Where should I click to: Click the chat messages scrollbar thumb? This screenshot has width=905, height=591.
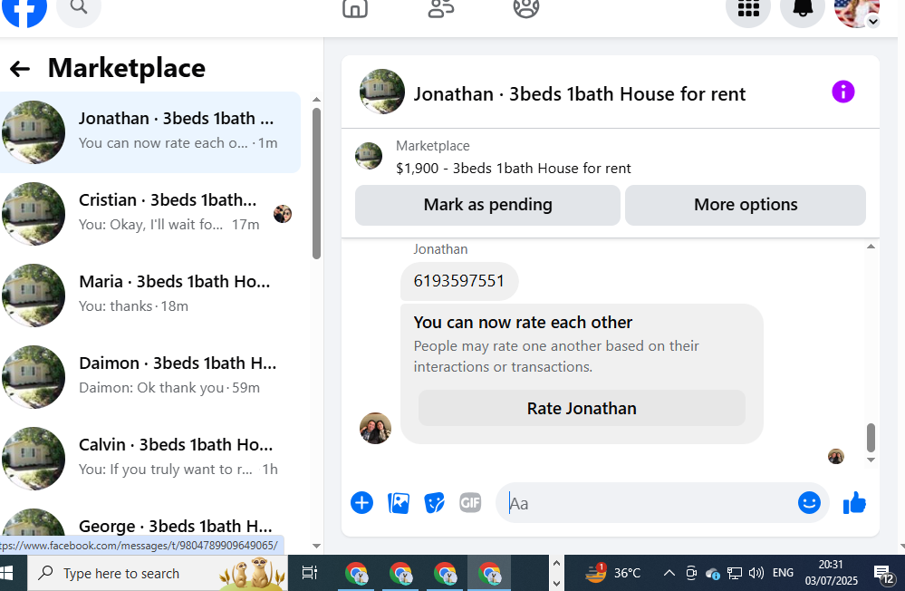point(871,437)
